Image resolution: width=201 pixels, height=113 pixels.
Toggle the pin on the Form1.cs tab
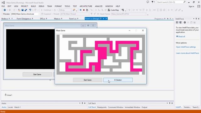click(x=78, y=19)
